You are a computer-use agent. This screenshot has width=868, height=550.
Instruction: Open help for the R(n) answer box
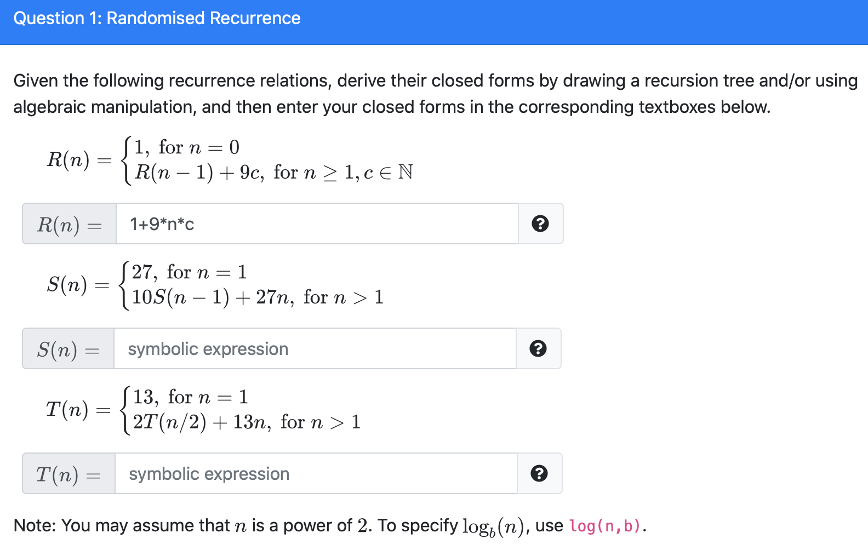(540, 224)
